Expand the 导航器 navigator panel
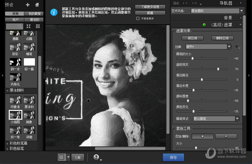Viewport: 252px width, 164px height. 241,3
